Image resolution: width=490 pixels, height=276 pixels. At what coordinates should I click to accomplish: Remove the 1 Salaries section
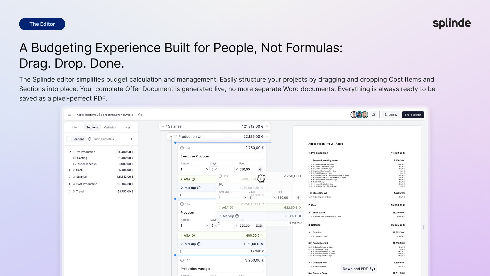click(x=267, y=126)
